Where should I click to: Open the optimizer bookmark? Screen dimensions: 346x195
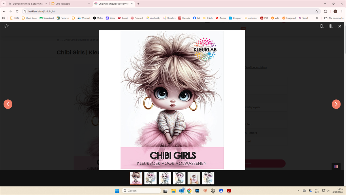251,18
